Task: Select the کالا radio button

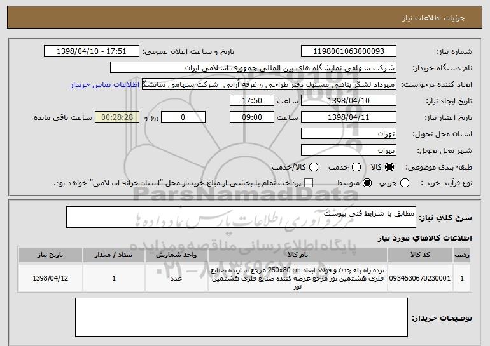Action: click(x=389, y=168)
